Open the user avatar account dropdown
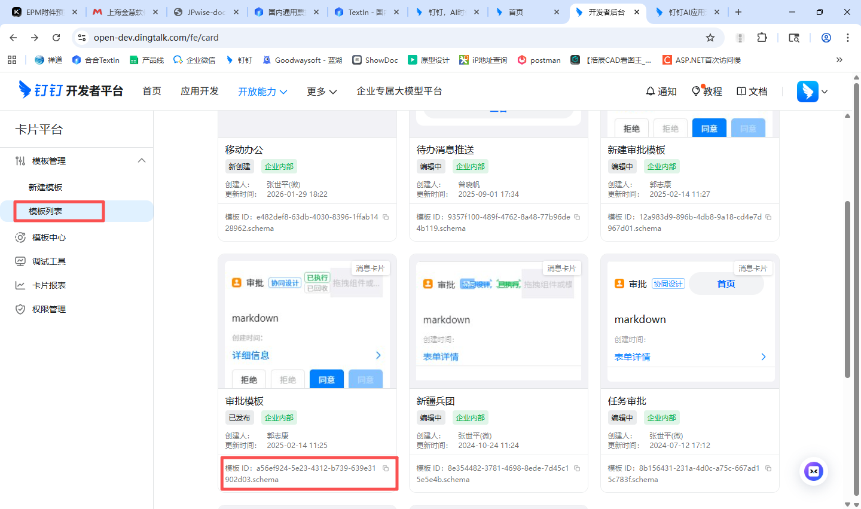This screenshot has width=861, height=509. (x=812, y=92)
